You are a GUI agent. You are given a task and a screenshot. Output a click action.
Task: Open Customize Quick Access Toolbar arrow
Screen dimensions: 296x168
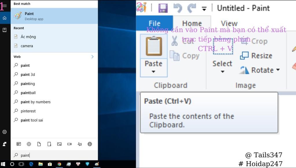click(204, 8)
